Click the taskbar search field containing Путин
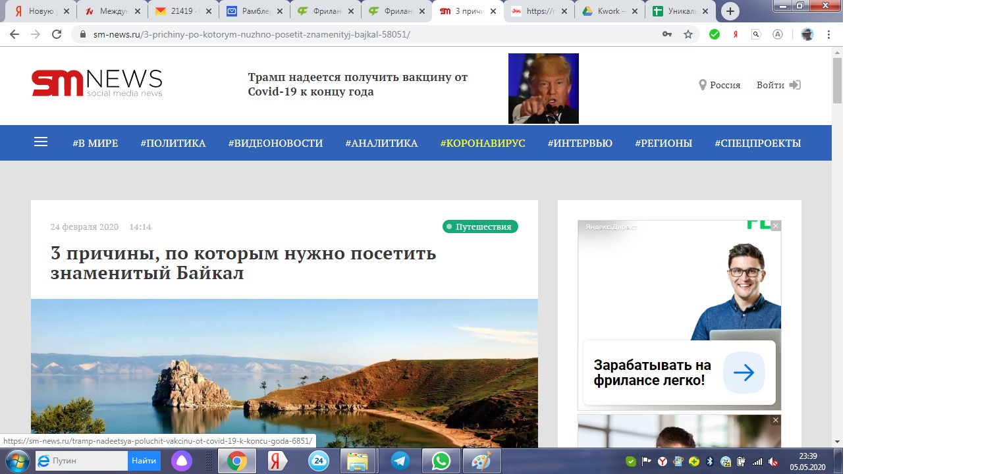1001x474 pixels. [x=82, y=461]
